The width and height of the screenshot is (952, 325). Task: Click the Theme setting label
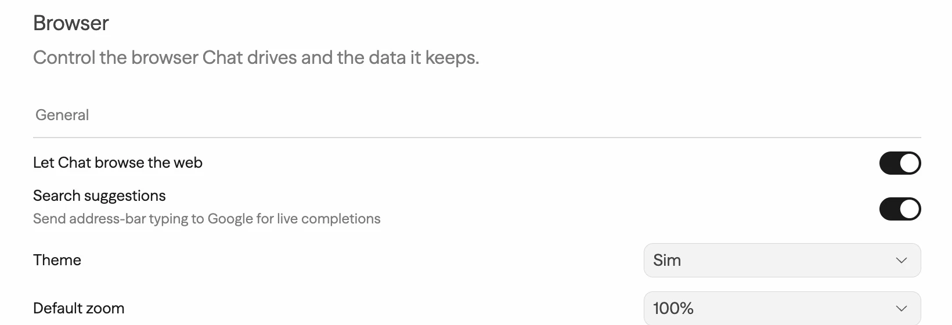pyautogui.click(x=57, y=260)
